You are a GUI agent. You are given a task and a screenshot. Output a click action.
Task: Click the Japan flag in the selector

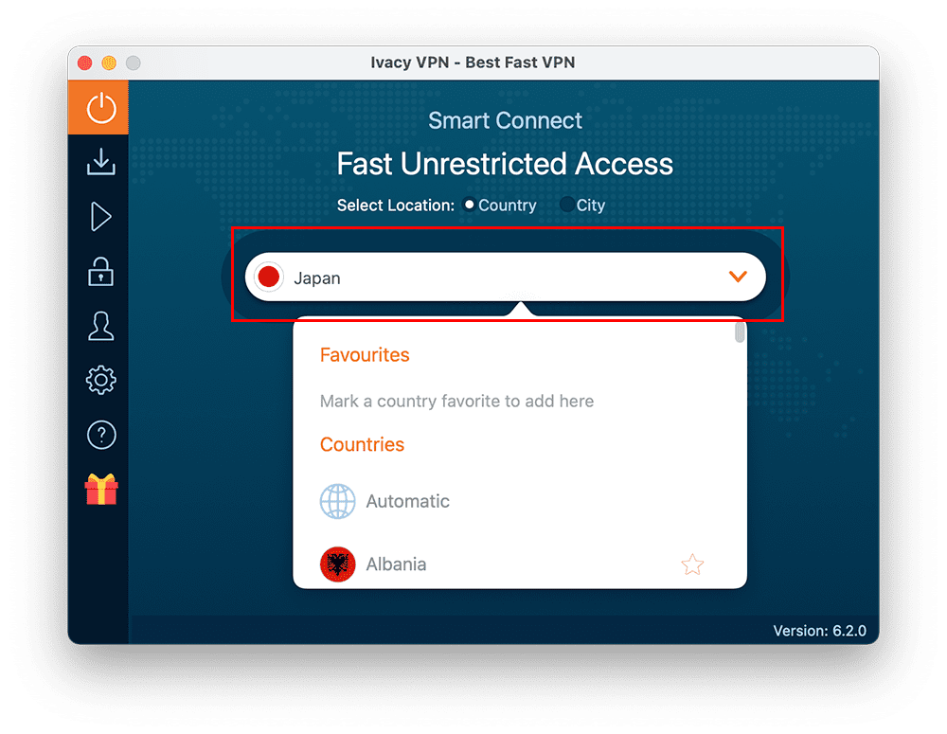pyautogui.click(x=269, y=277)
